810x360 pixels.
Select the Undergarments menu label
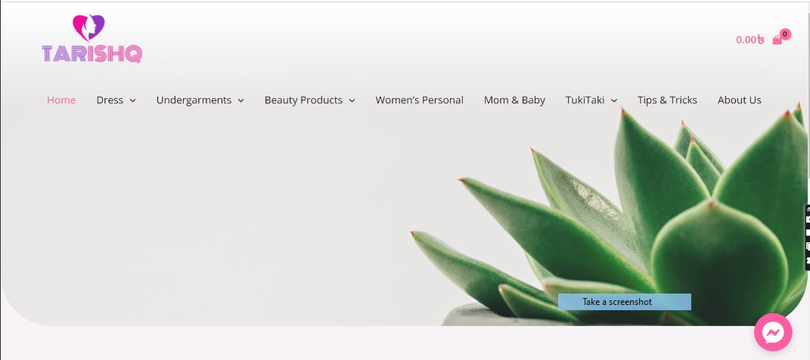(194, 100)
